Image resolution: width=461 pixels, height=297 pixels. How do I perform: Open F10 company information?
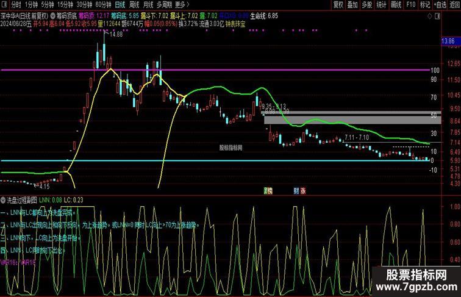411,4
